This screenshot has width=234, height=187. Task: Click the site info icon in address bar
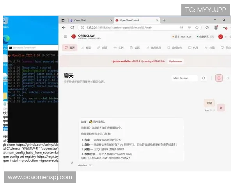(82, 28)
